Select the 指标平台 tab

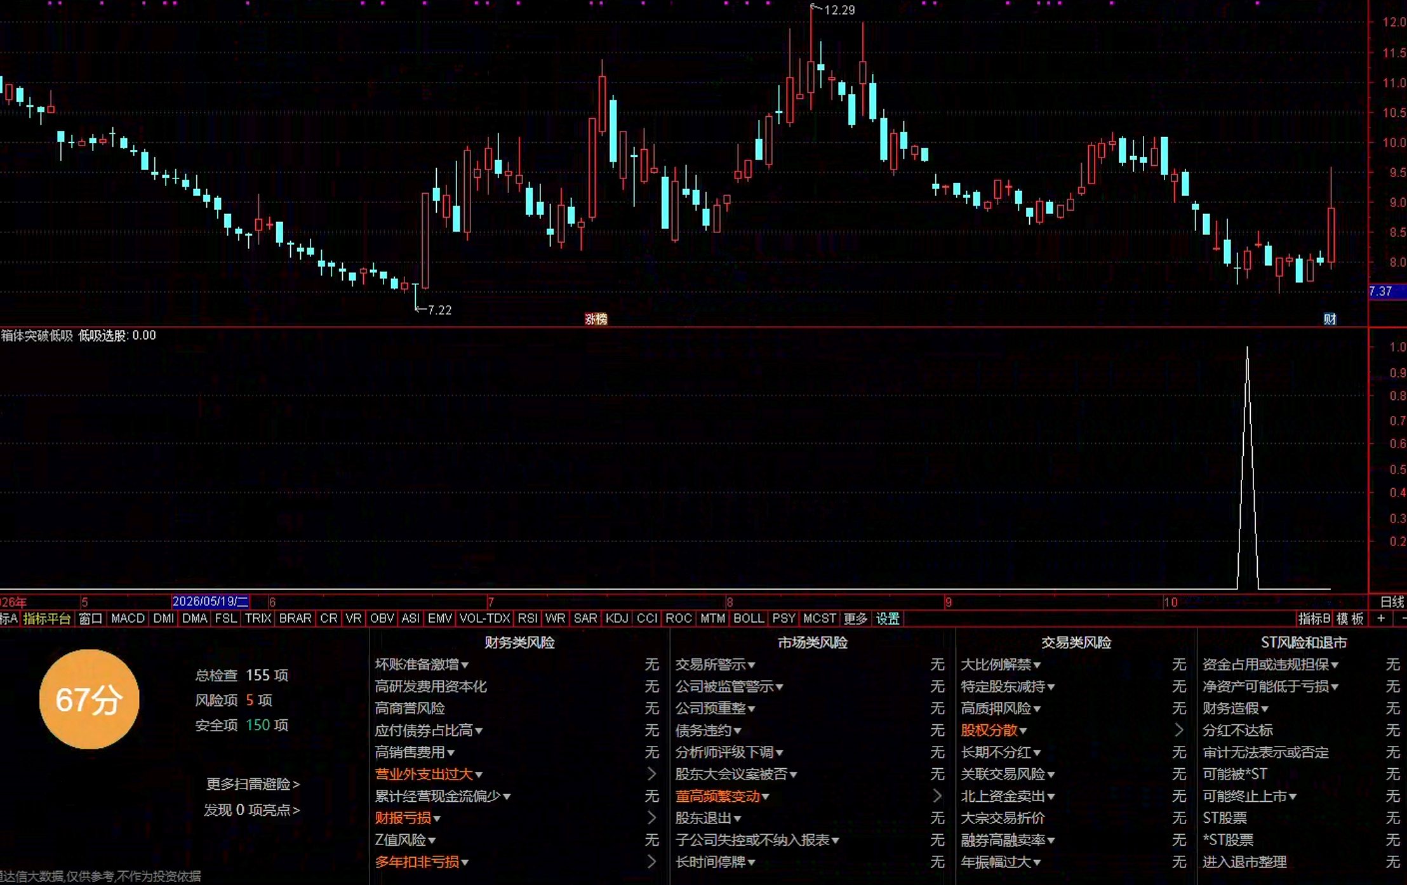[x=46, y=618]
